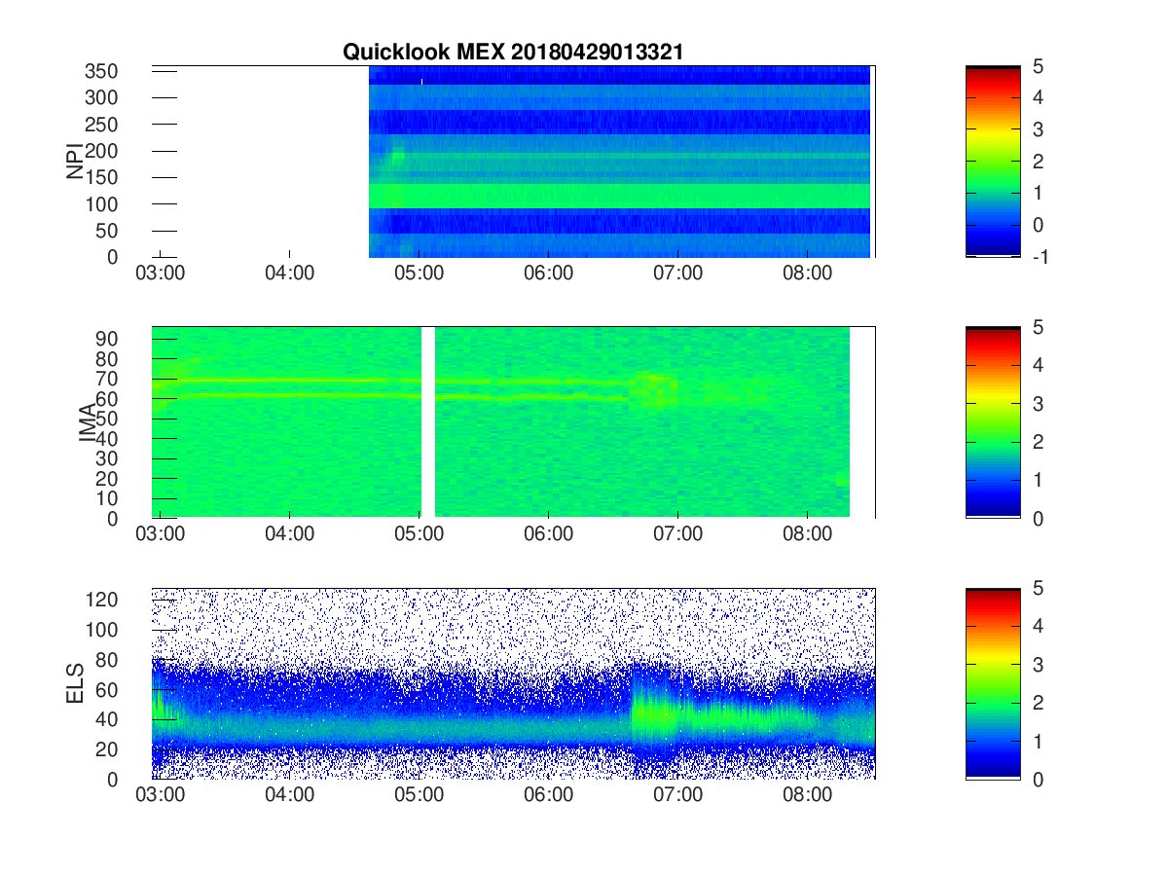Click the 4 label on ELS color bar
Viewport: 1168px width, 876px height.
(x=1038, y=626)
